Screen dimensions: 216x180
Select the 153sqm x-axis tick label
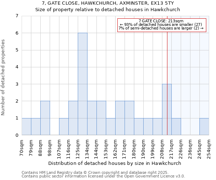[106, 148]
